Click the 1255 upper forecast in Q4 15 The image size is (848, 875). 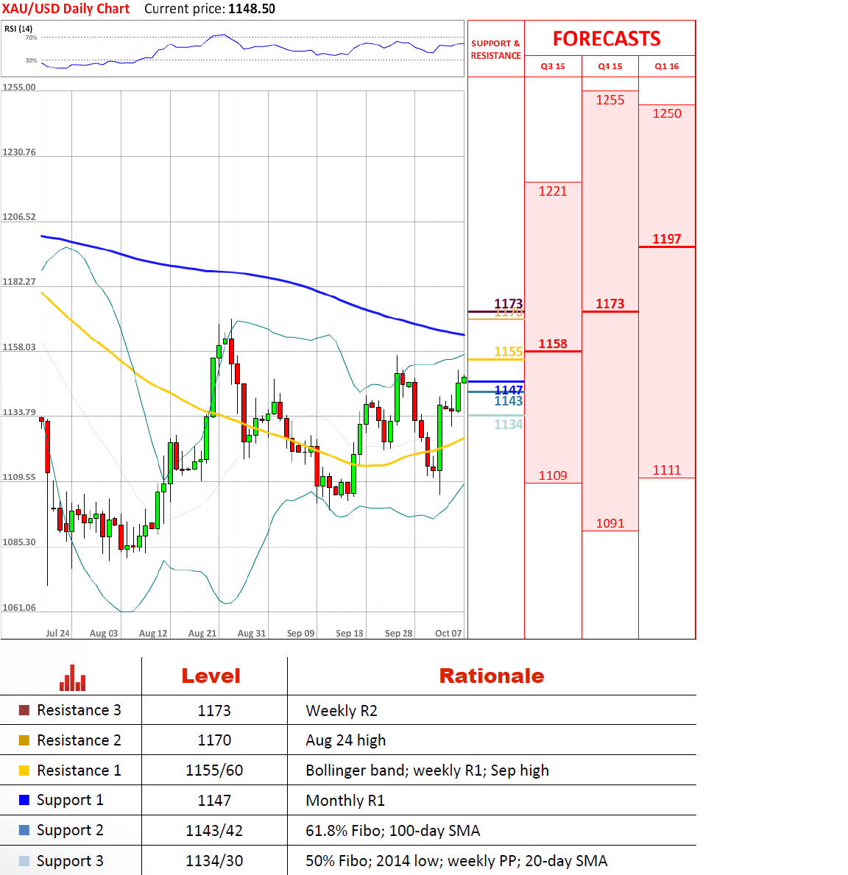point(610,100)
